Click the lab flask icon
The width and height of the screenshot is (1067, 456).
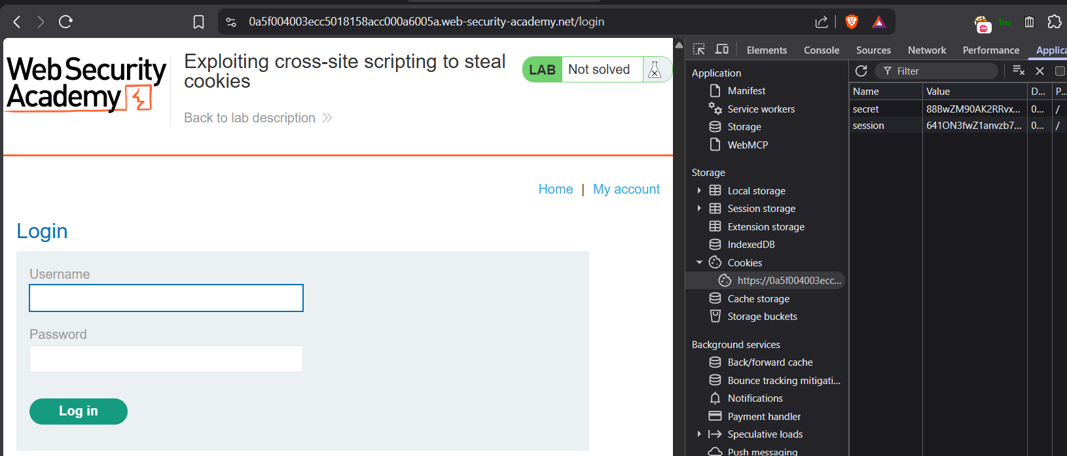click(655, 70)
